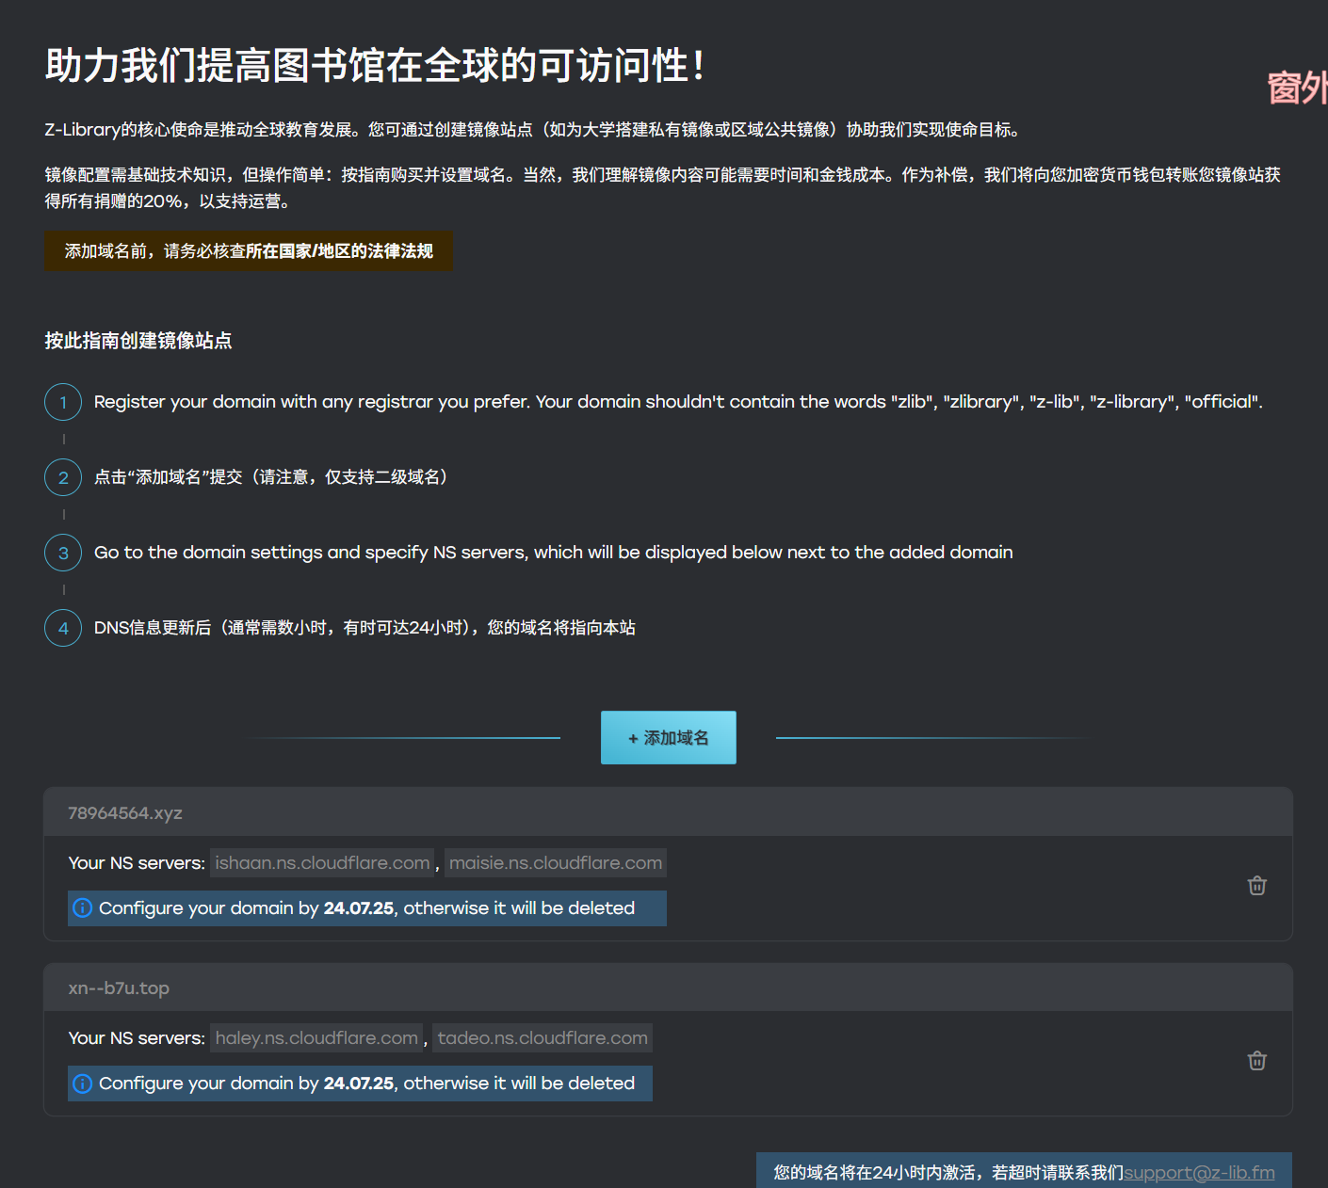Select the tadeo.ns.cloudflare.com NS server value
The width and height of the screenshot is (1328, 1188).
543,1038
